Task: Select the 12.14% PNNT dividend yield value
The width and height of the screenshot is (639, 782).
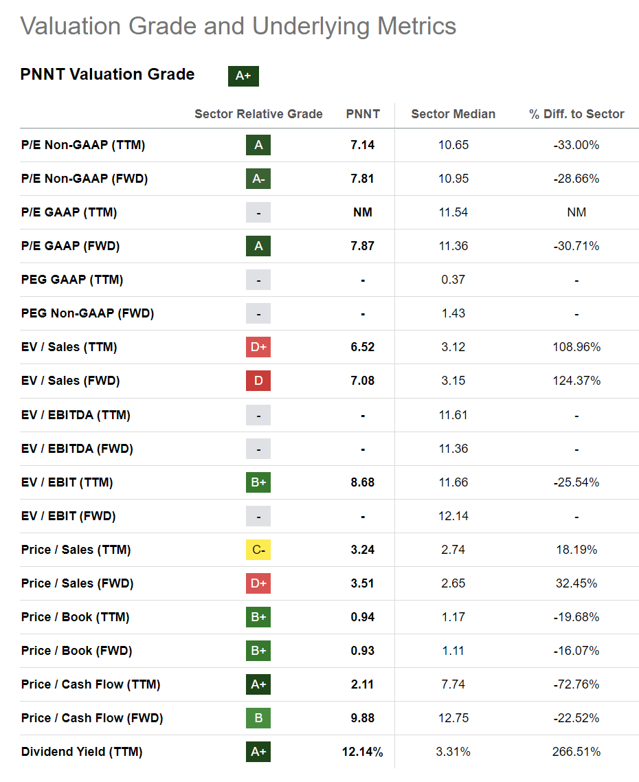Action: click(363, 752)
